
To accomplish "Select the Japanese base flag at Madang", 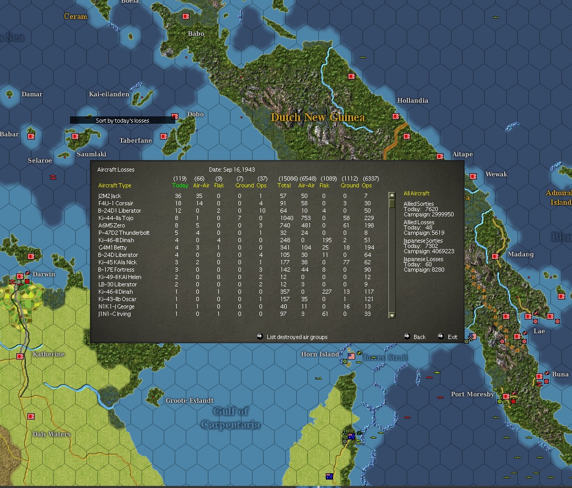I will [x=495, y=256].
